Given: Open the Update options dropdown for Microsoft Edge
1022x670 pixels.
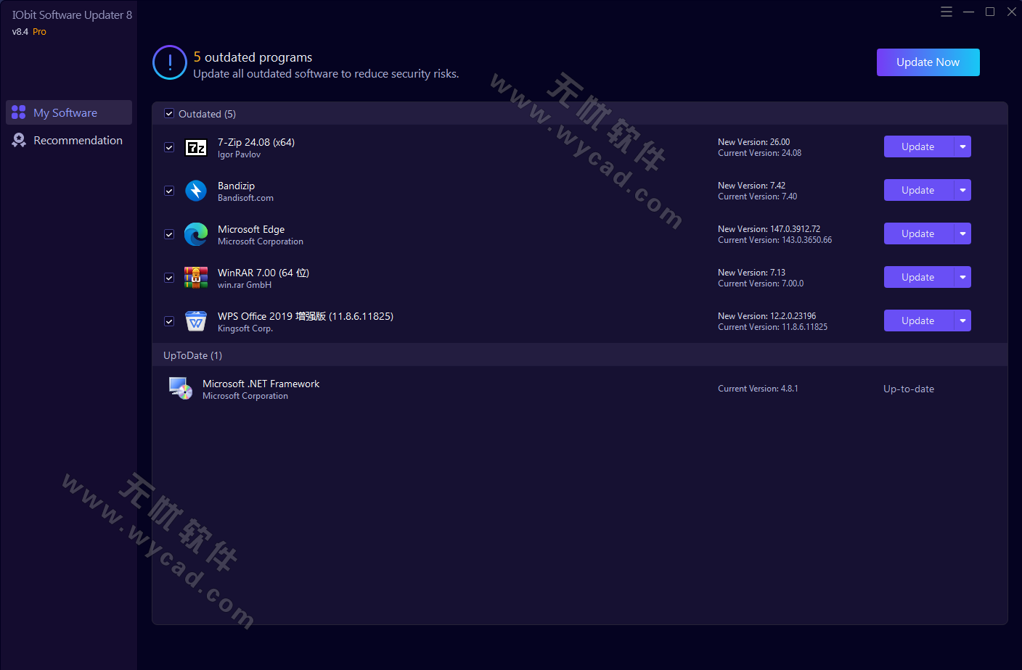Looking at the screenshot, I should tap(964, 233).
